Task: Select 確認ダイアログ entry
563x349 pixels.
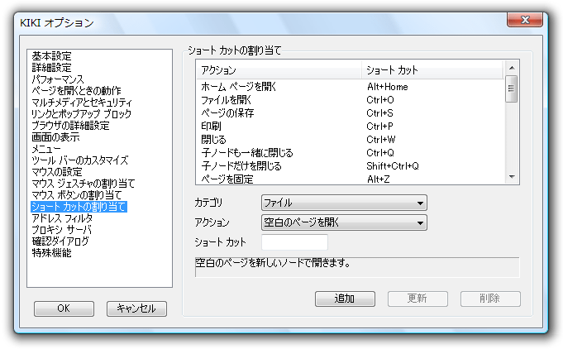Action: click(60, 241)
